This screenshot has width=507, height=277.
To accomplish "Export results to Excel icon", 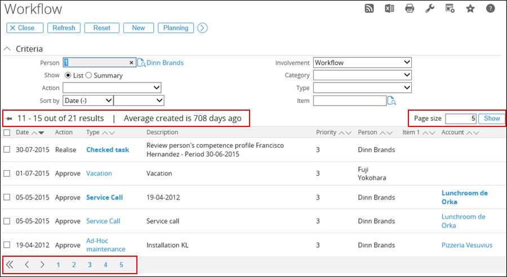I will pos(389,8).
